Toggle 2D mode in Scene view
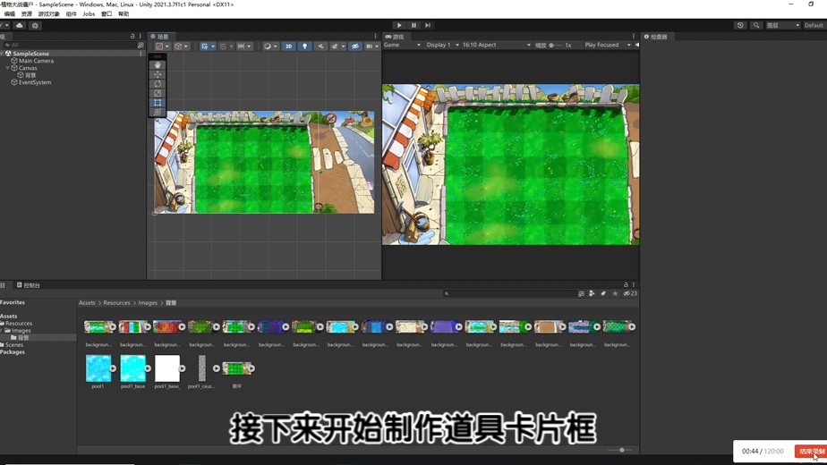The height and width of the screenshot is (465, 827). tap(288, 46)
